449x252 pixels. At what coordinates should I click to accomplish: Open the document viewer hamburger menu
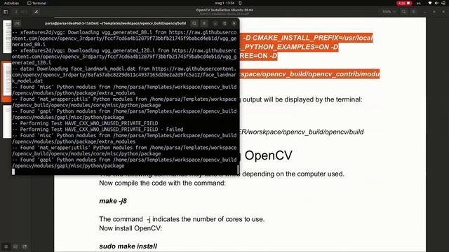(x=414, y=12)
